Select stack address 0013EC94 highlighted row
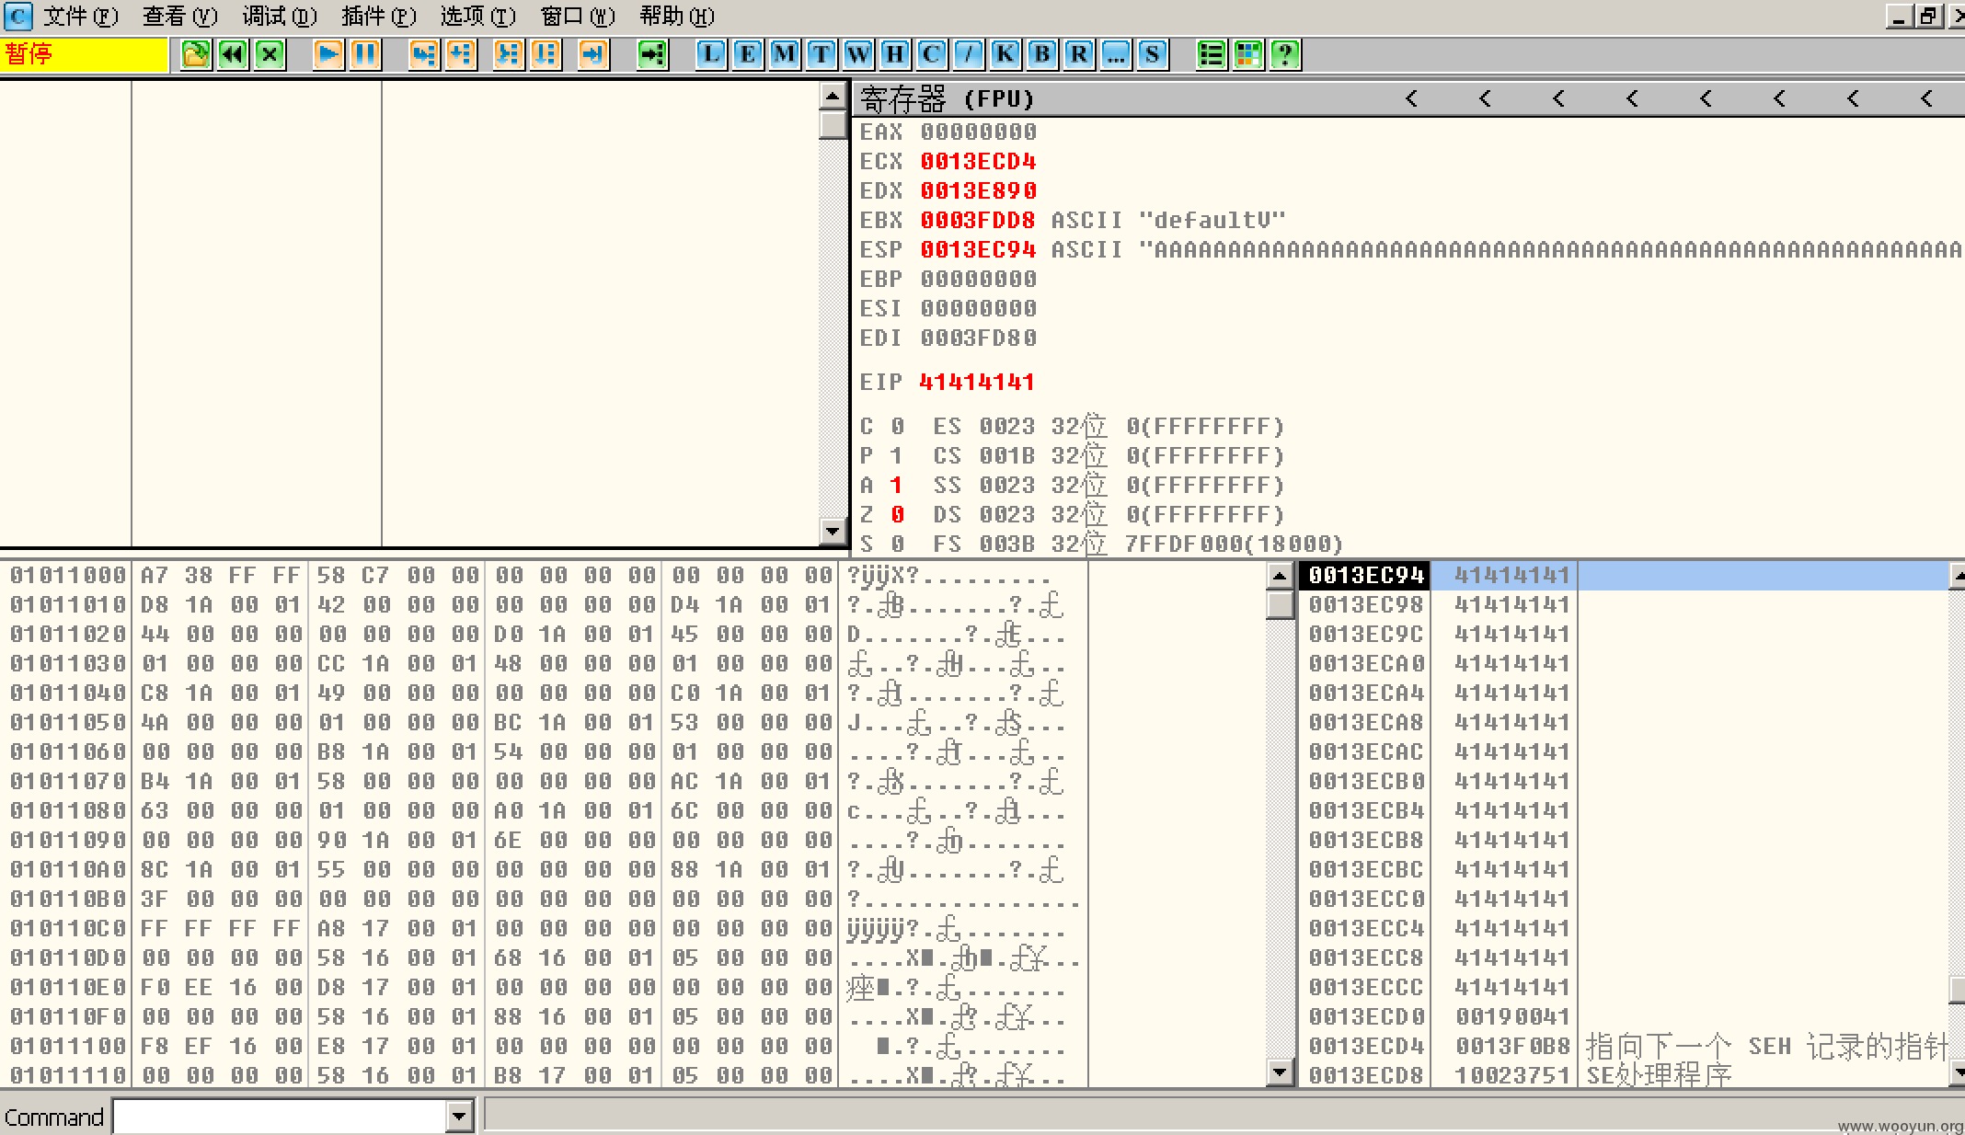Viewport: 1965px width, 1135px height. coord(1624,575)
